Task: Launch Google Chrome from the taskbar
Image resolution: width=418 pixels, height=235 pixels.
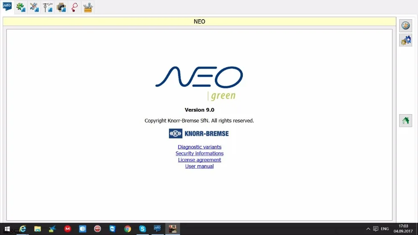Action: click(x=127, y=229)
